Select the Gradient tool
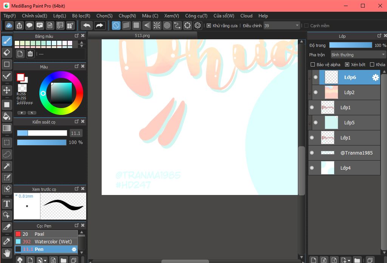This screenshot has height=263, width=387. [x=7, y=128]
